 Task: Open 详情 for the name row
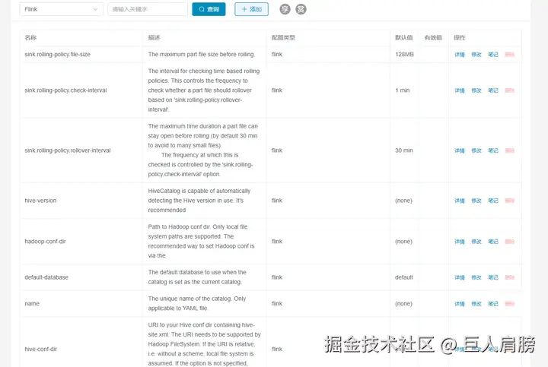tap(459, 304)
